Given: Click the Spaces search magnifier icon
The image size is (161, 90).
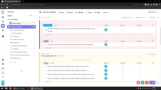Looking at the screenshot, I should pyautogui.click(x=34, y=15).
